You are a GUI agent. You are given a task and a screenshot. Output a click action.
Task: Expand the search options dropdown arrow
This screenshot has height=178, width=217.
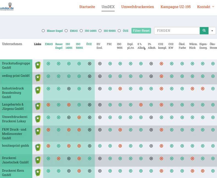212,31
